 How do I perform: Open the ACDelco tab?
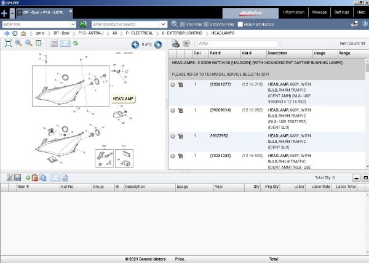tap(250, 13)
